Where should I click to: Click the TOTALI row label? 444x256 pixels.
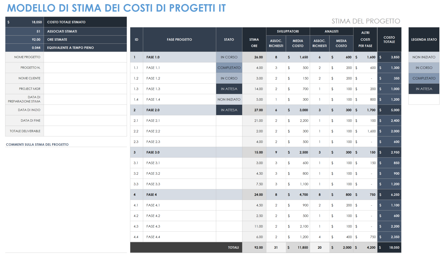coord(234,247)
